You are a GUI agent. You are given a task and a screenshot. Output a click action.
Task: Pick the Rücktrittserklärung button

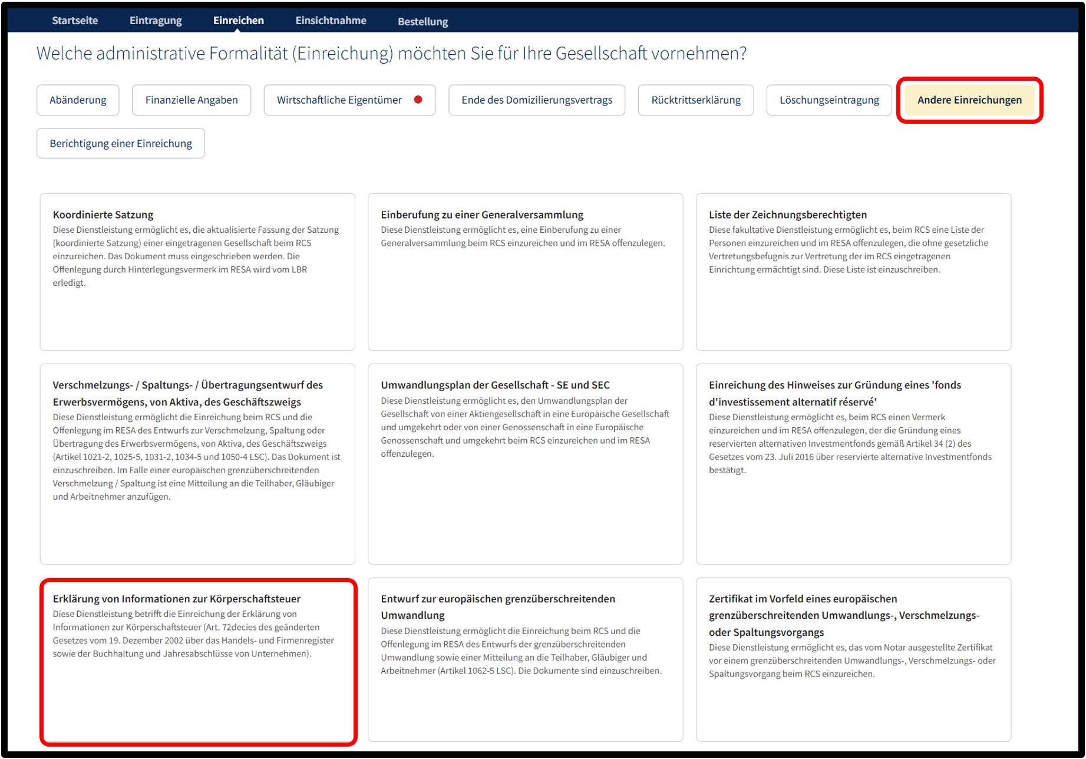point(696,100)
